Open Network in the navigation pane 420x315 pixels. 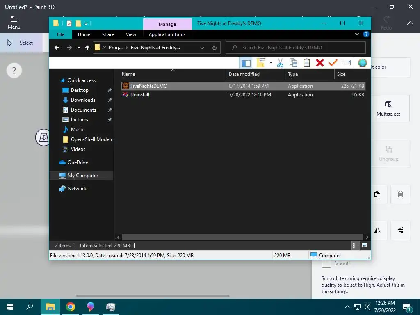point(77,189)
